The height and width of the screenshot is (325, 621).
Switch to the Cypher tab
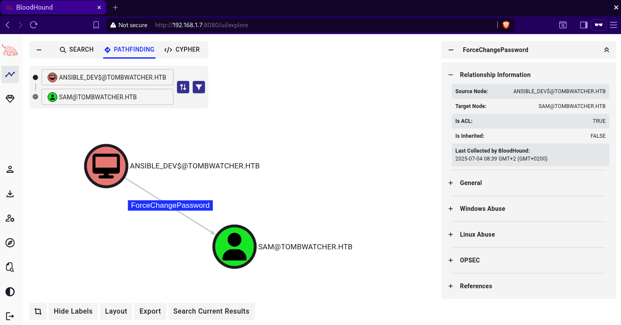(x=182, y=49)
